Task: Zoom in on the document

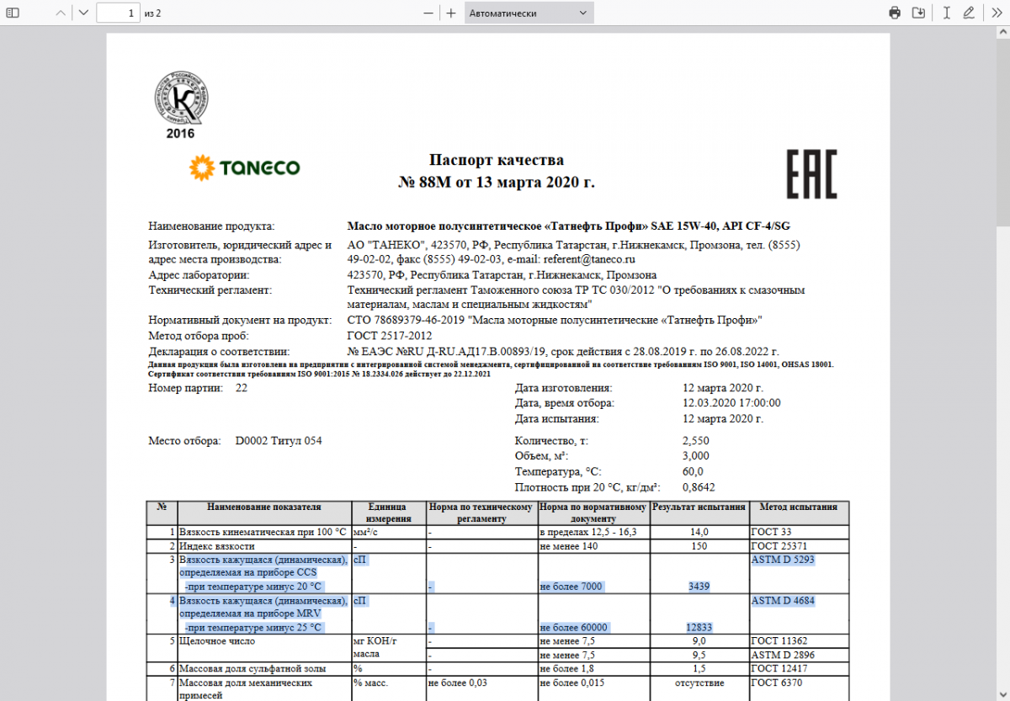Action: pyautogui.click(x=450, y=13)
